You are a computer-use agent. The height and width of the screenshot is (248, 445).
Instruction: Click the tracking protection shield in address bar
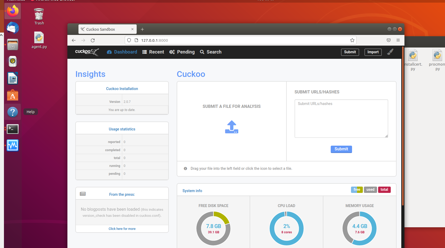(x=129, y=40)
